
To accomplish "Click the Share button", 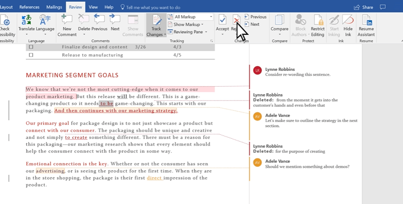I will pos(363,7).
